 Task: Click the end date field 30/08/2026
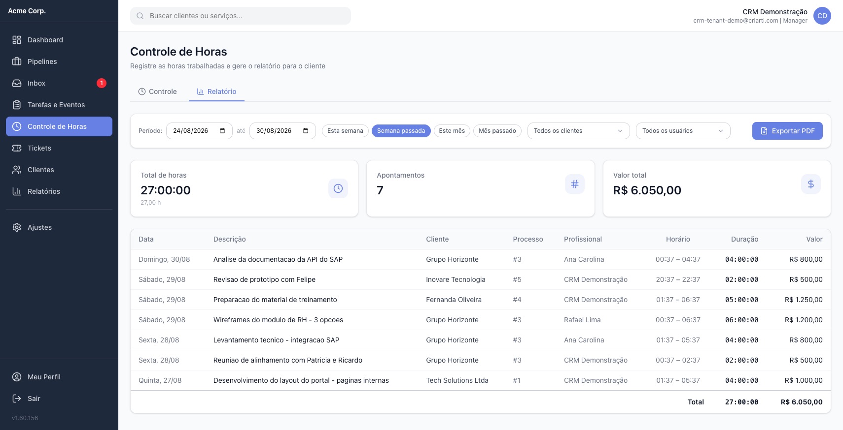point(282,131)
